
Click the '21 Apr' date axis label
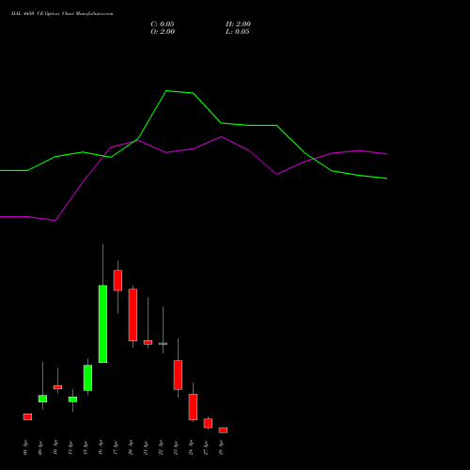(146, 447)
